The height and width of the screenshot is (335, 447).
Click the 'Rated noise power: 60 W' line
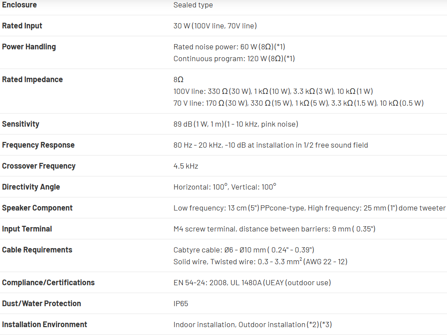229,47
